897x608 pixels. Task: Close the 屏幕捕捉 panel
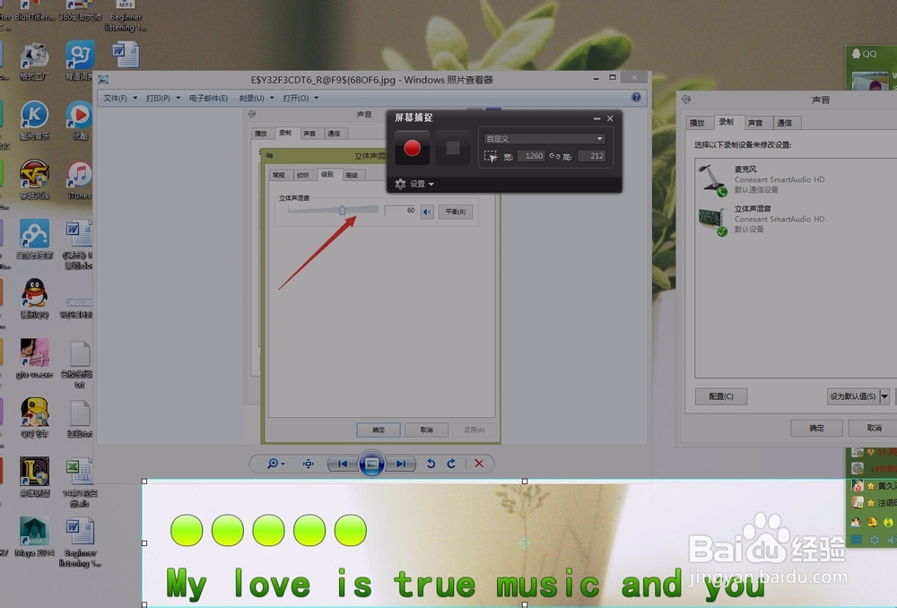pos(610,118)
